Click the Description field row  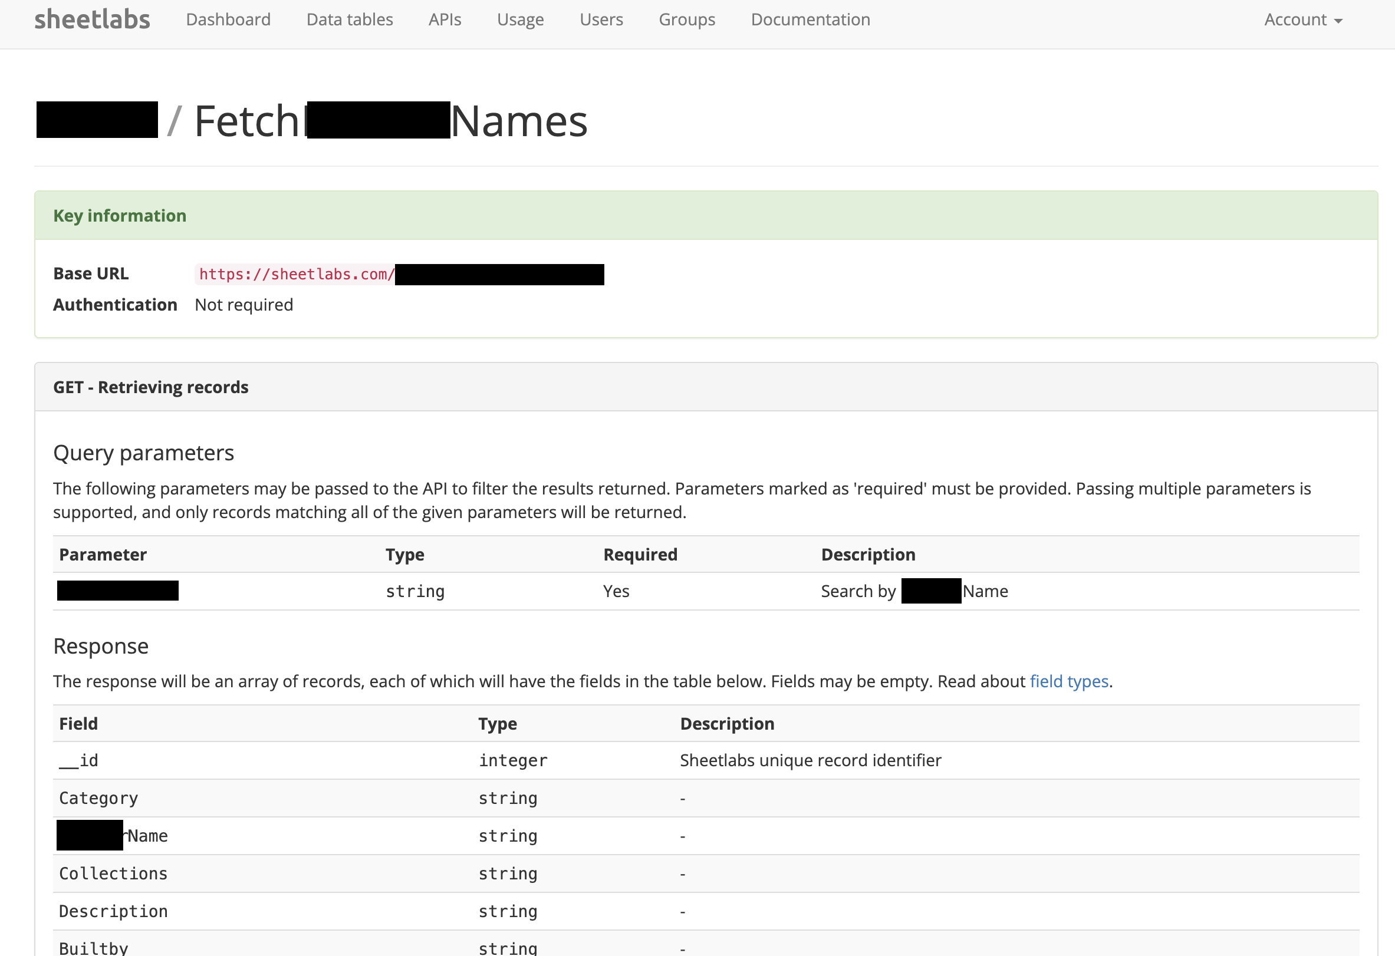[706, 912]
